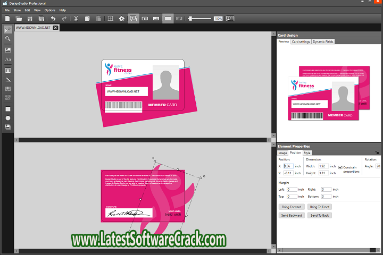Open the Dynamic Fields tab
Image resolution: width=383 pixels, height=255 pixels.
323,41
